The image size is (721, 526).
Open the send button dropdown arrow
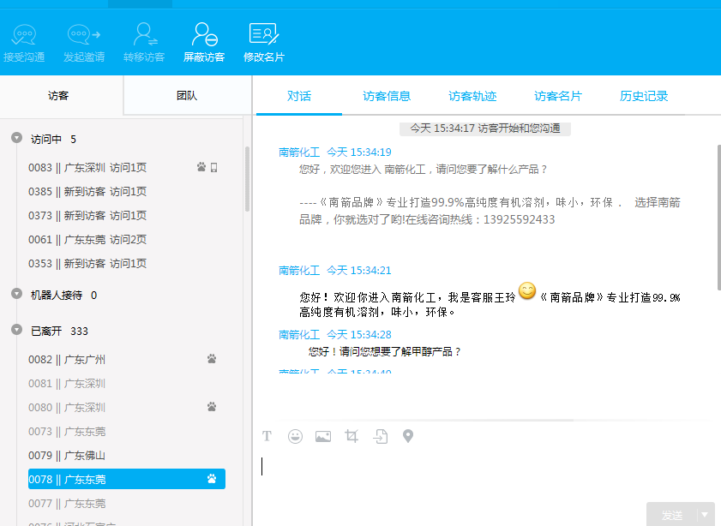(x=705, y=515)
